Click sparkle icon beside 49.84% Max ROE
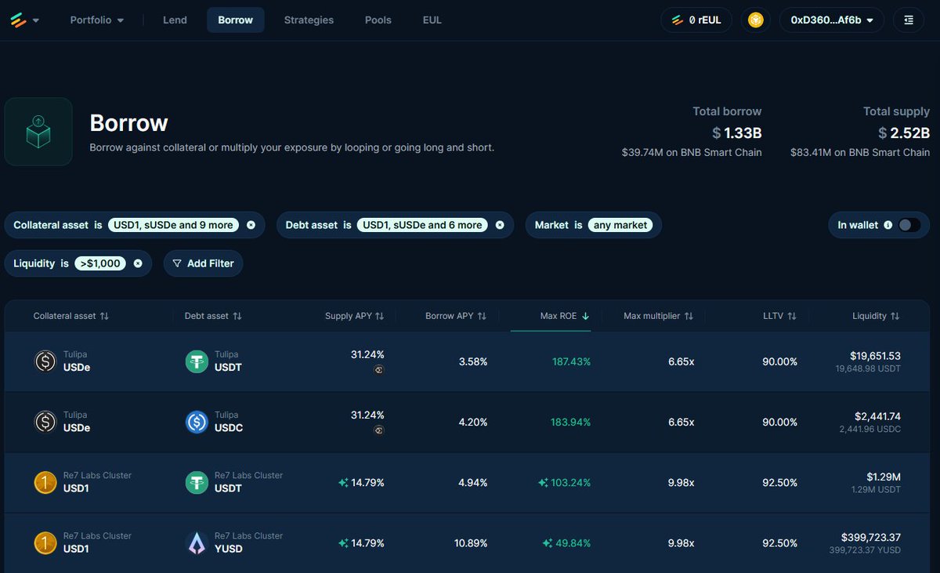Image resolution: width=940 pixels, height=573 pixels. click(x=548, y=543)
